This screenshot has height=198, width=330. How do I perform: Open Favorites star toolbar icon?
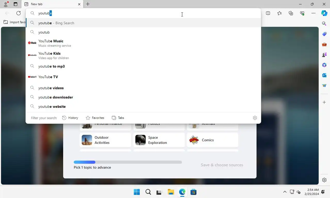click(279, 13)
